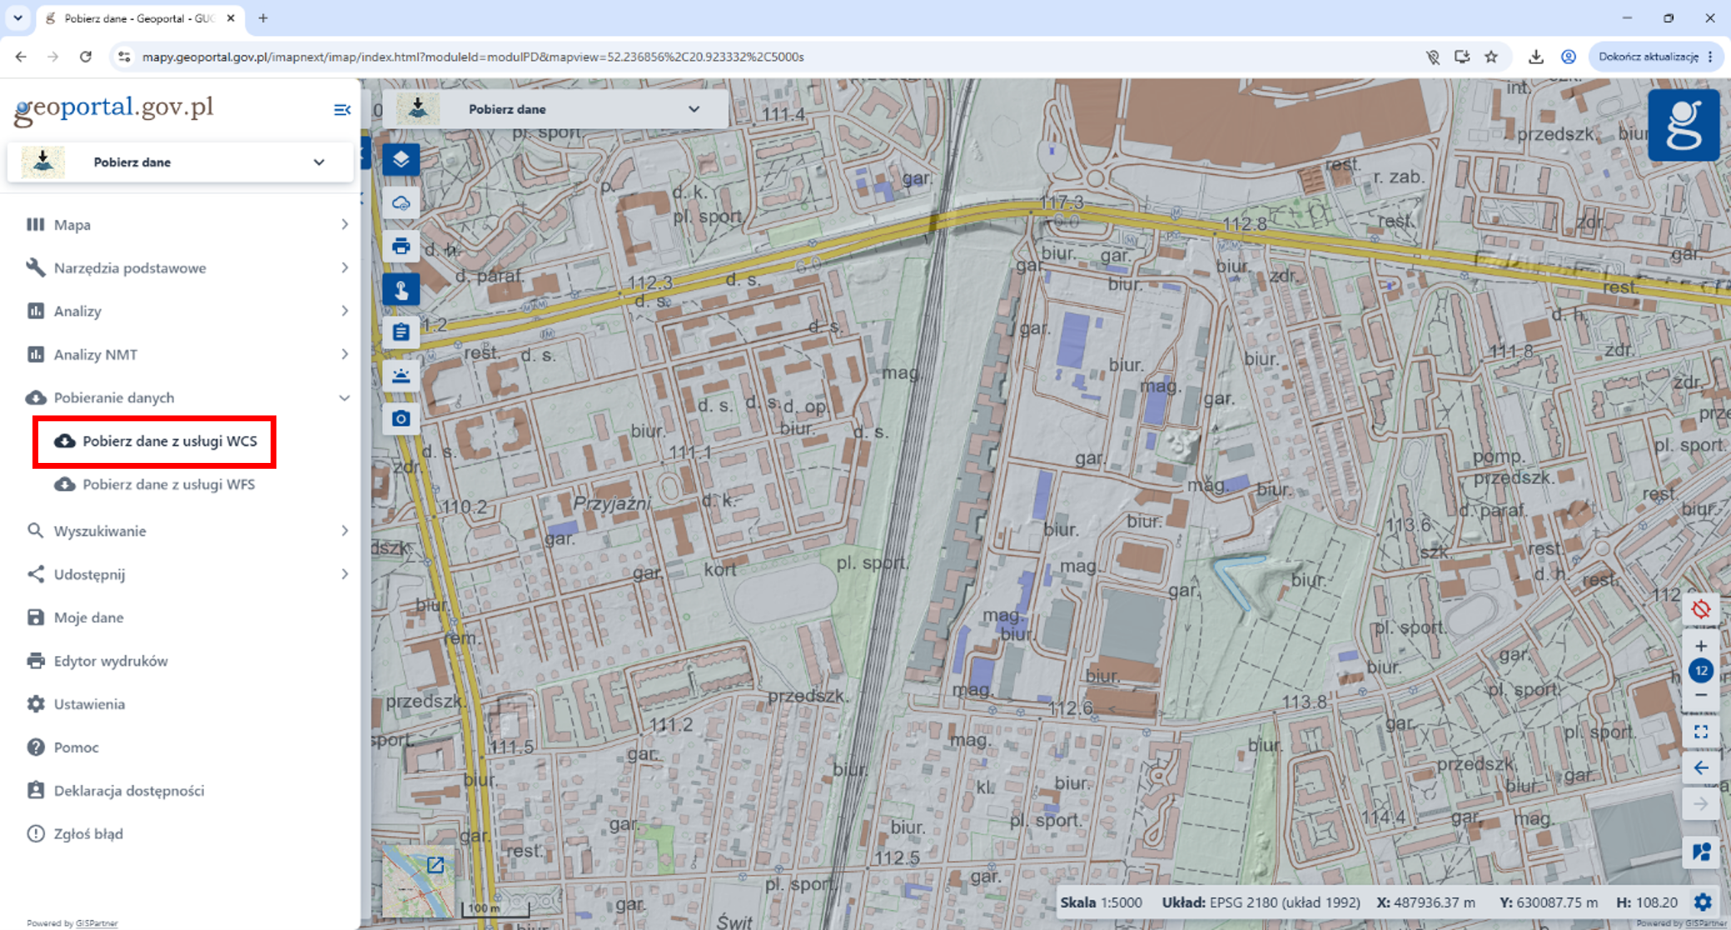Click the cloud download toolbar icon
Image resolution: width=1731 pixels, height=930 pixels.
(400, 202)
